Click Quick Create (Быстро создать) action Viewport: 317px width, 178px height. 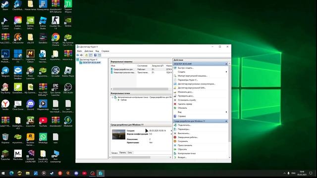pyautogui.click(x=185, y=68)
